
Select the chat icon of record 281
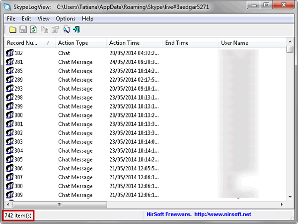click(x=10, y=62)
